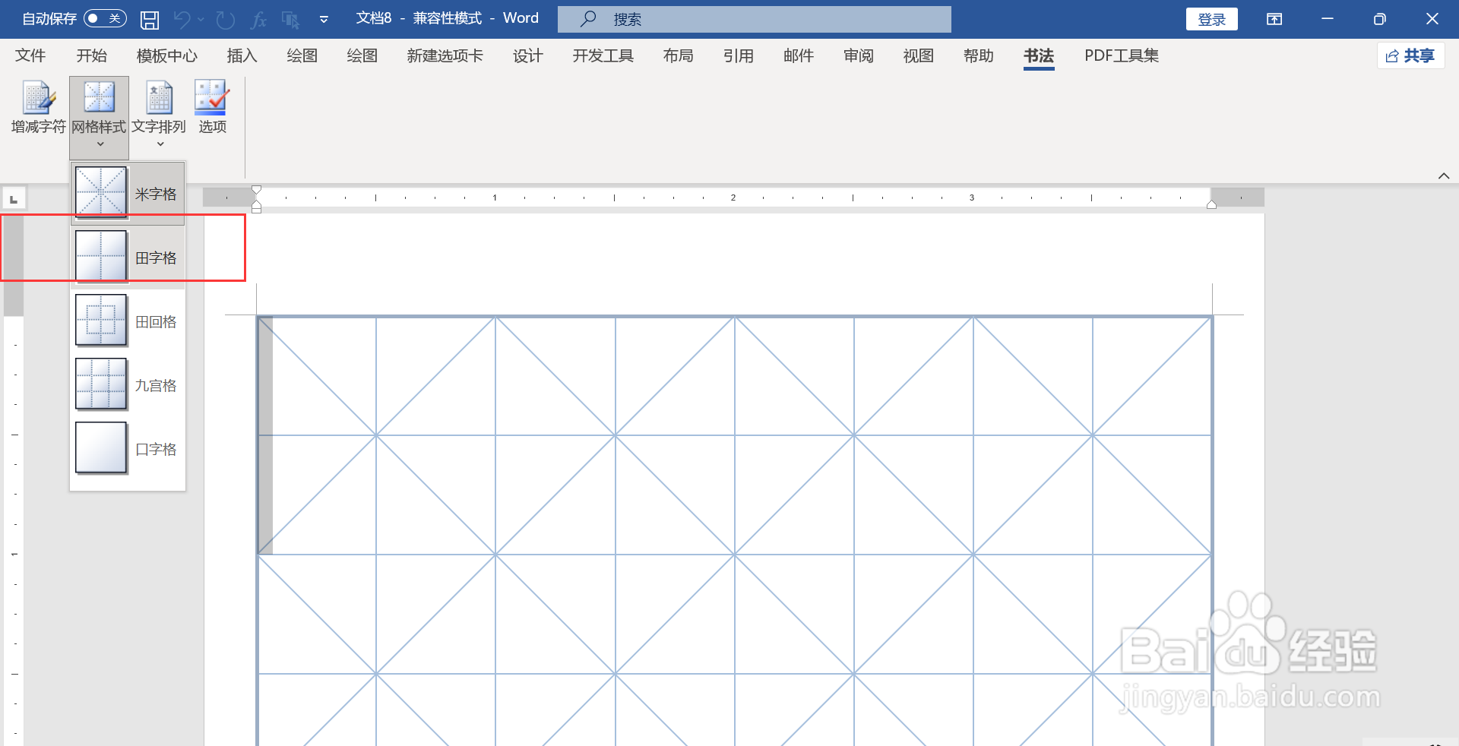Click the tab stop selector box

[x=14, y=199]
